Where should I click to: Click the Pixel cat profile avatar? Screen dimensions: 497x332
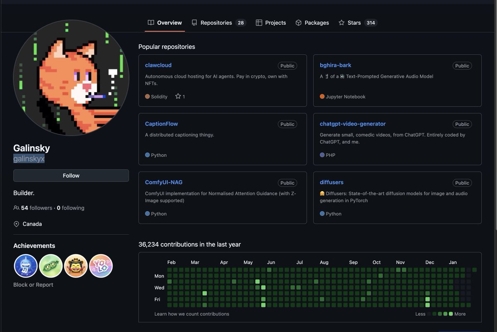click(71, 78)
